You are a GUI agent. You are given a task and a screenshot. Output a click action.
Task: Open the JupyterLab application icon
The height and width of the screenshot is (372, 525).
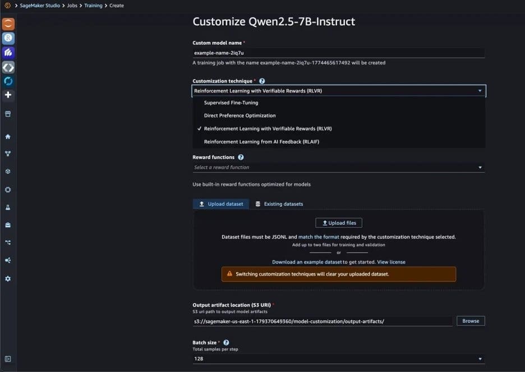point(8,24)
